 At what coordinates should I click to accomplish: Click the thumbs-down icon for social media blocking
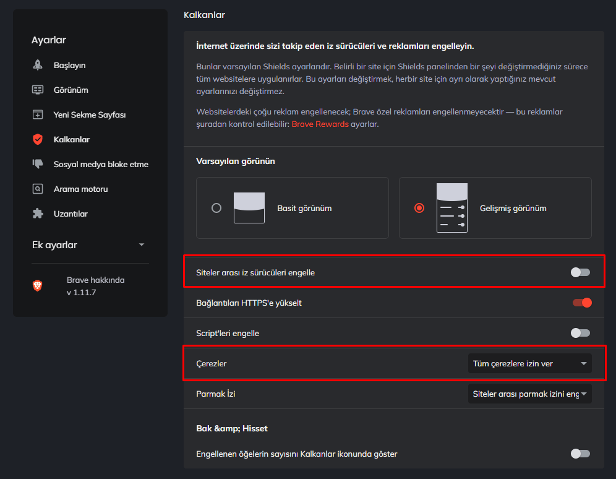[38, 164]
